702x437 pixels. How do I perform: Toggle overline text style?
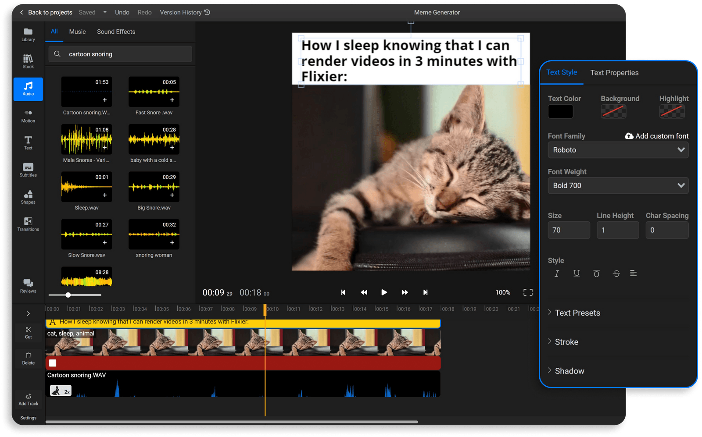click(x=596, y=274)
